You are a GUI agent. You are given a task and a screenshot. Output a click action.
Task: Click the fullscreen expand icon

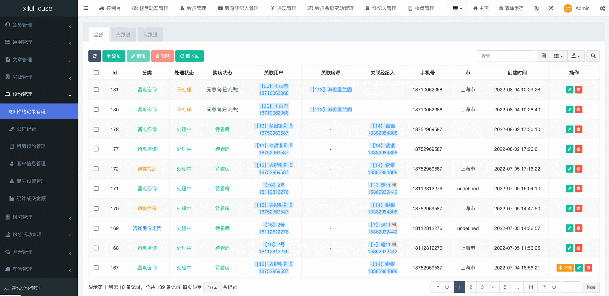(551, 8)
